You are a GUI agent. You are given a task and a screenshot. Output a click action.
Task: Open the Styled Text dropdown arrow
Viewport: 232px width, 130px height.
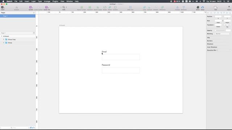pos(48,8)
